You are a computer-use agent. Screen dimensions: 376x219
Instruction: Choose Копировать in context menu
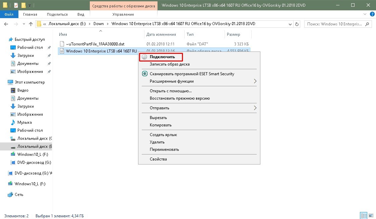[x=161, y=125]
